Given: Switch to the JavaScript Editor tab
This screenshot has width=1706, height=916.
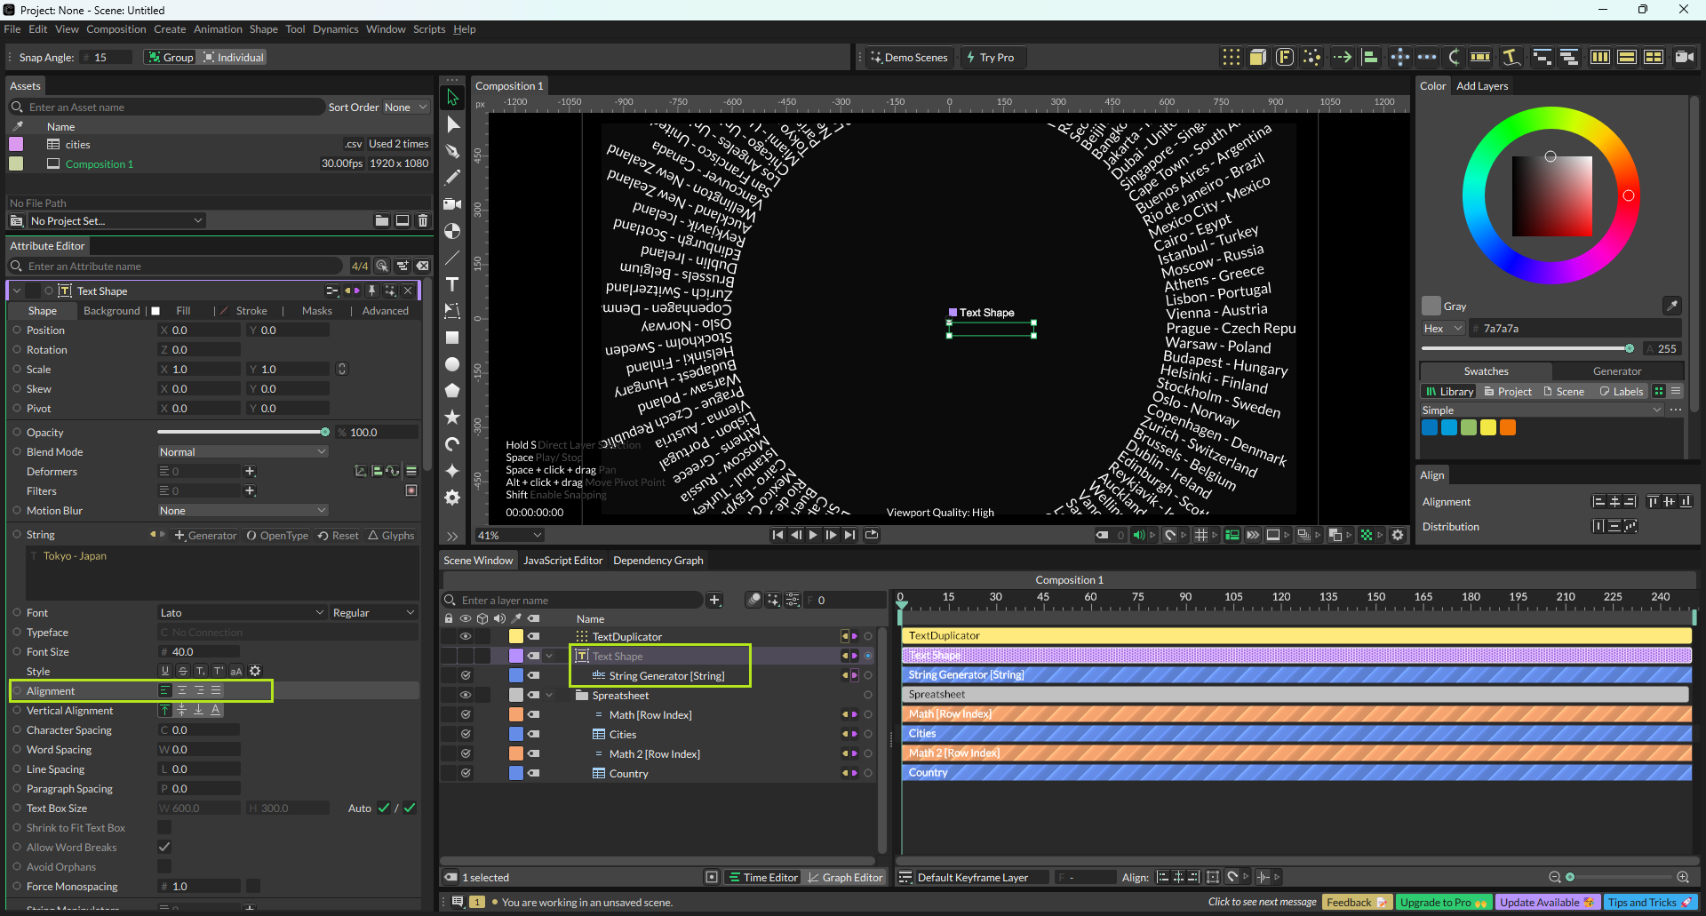Looking at the screenshot, I should point(562,561).
